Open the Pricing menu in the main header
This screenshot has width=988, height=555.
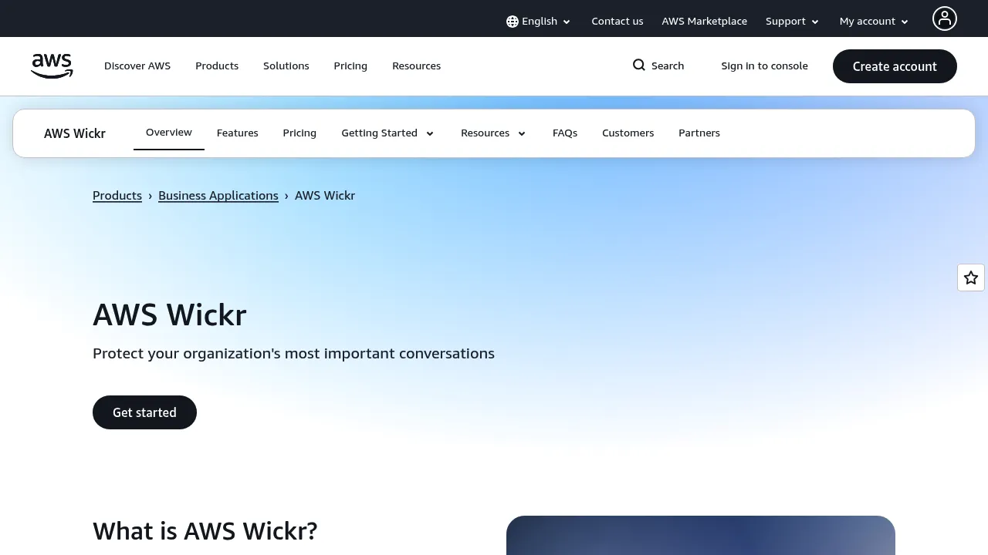350,66
